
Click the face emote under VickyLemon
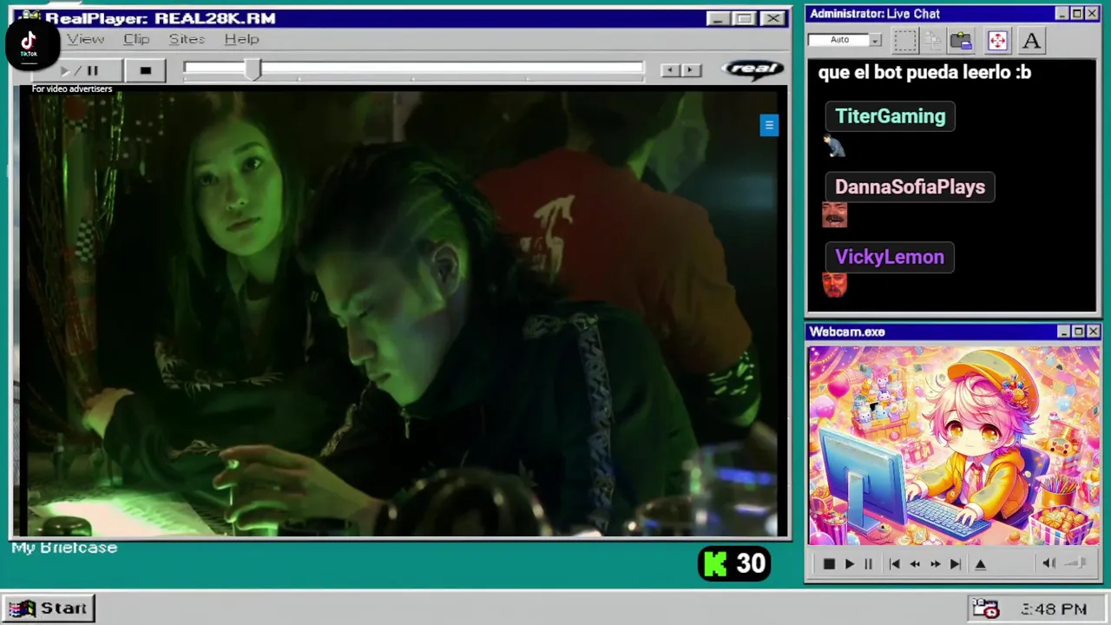coord(834,284)
